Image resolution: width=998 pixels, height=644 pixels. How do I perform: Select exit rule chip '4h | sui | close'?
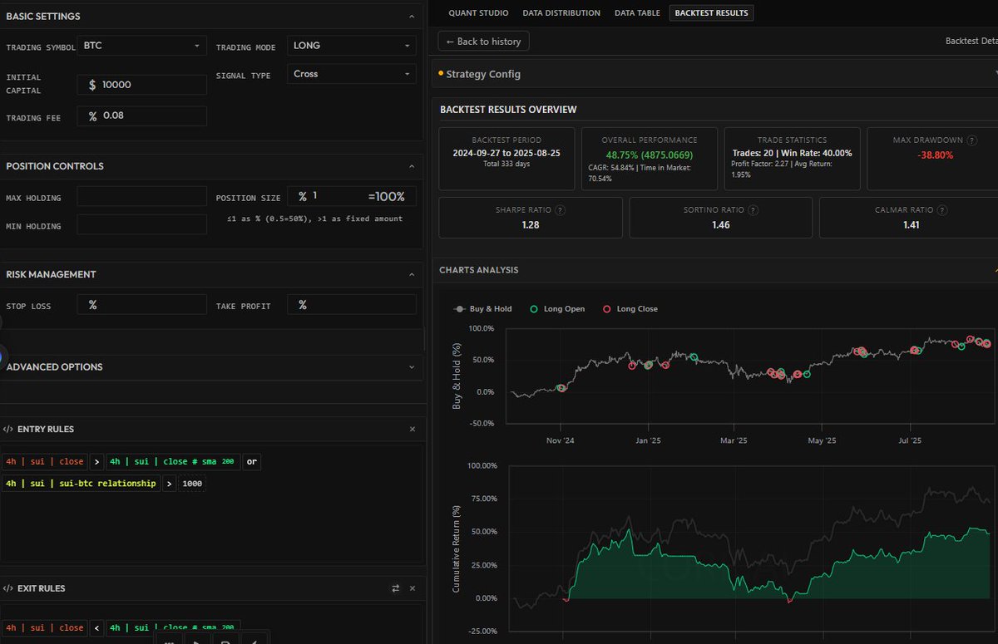point(44,627)
